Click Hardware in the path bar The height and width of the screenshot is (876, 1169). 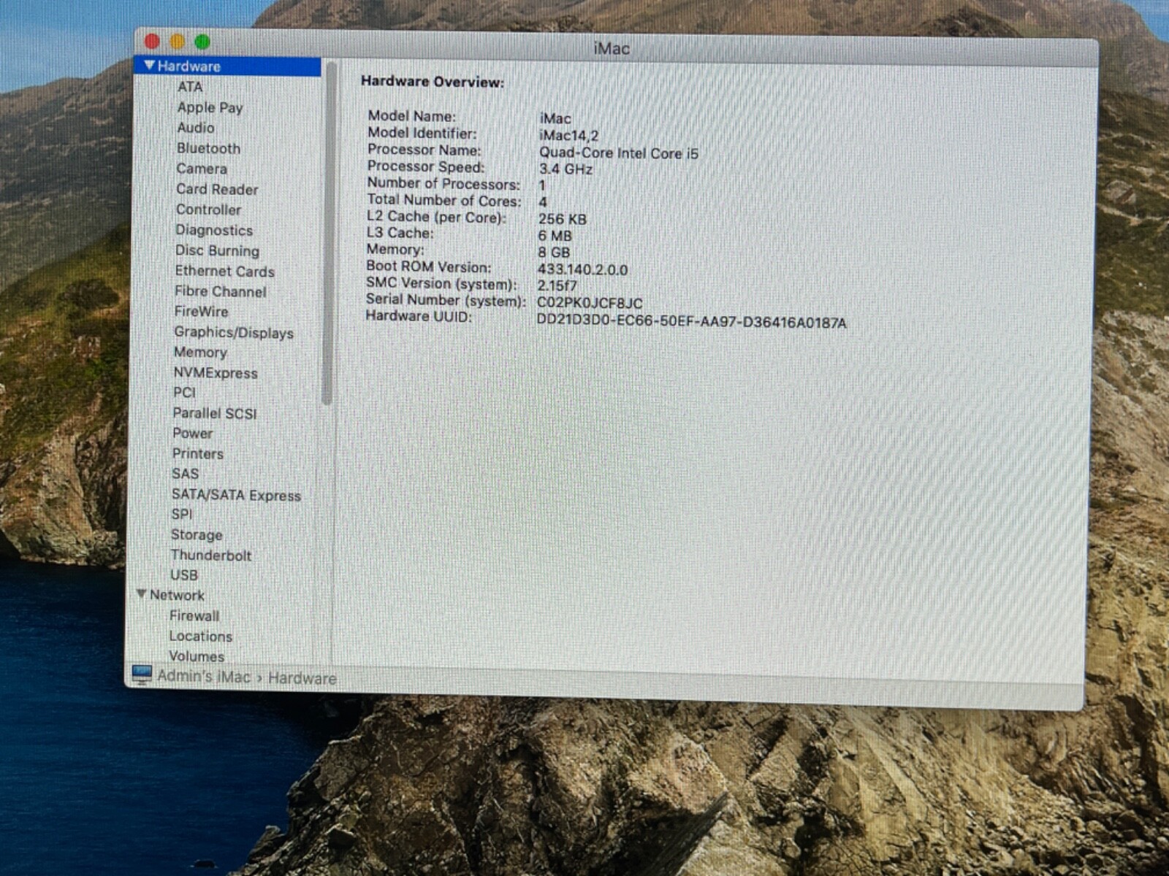302,678
